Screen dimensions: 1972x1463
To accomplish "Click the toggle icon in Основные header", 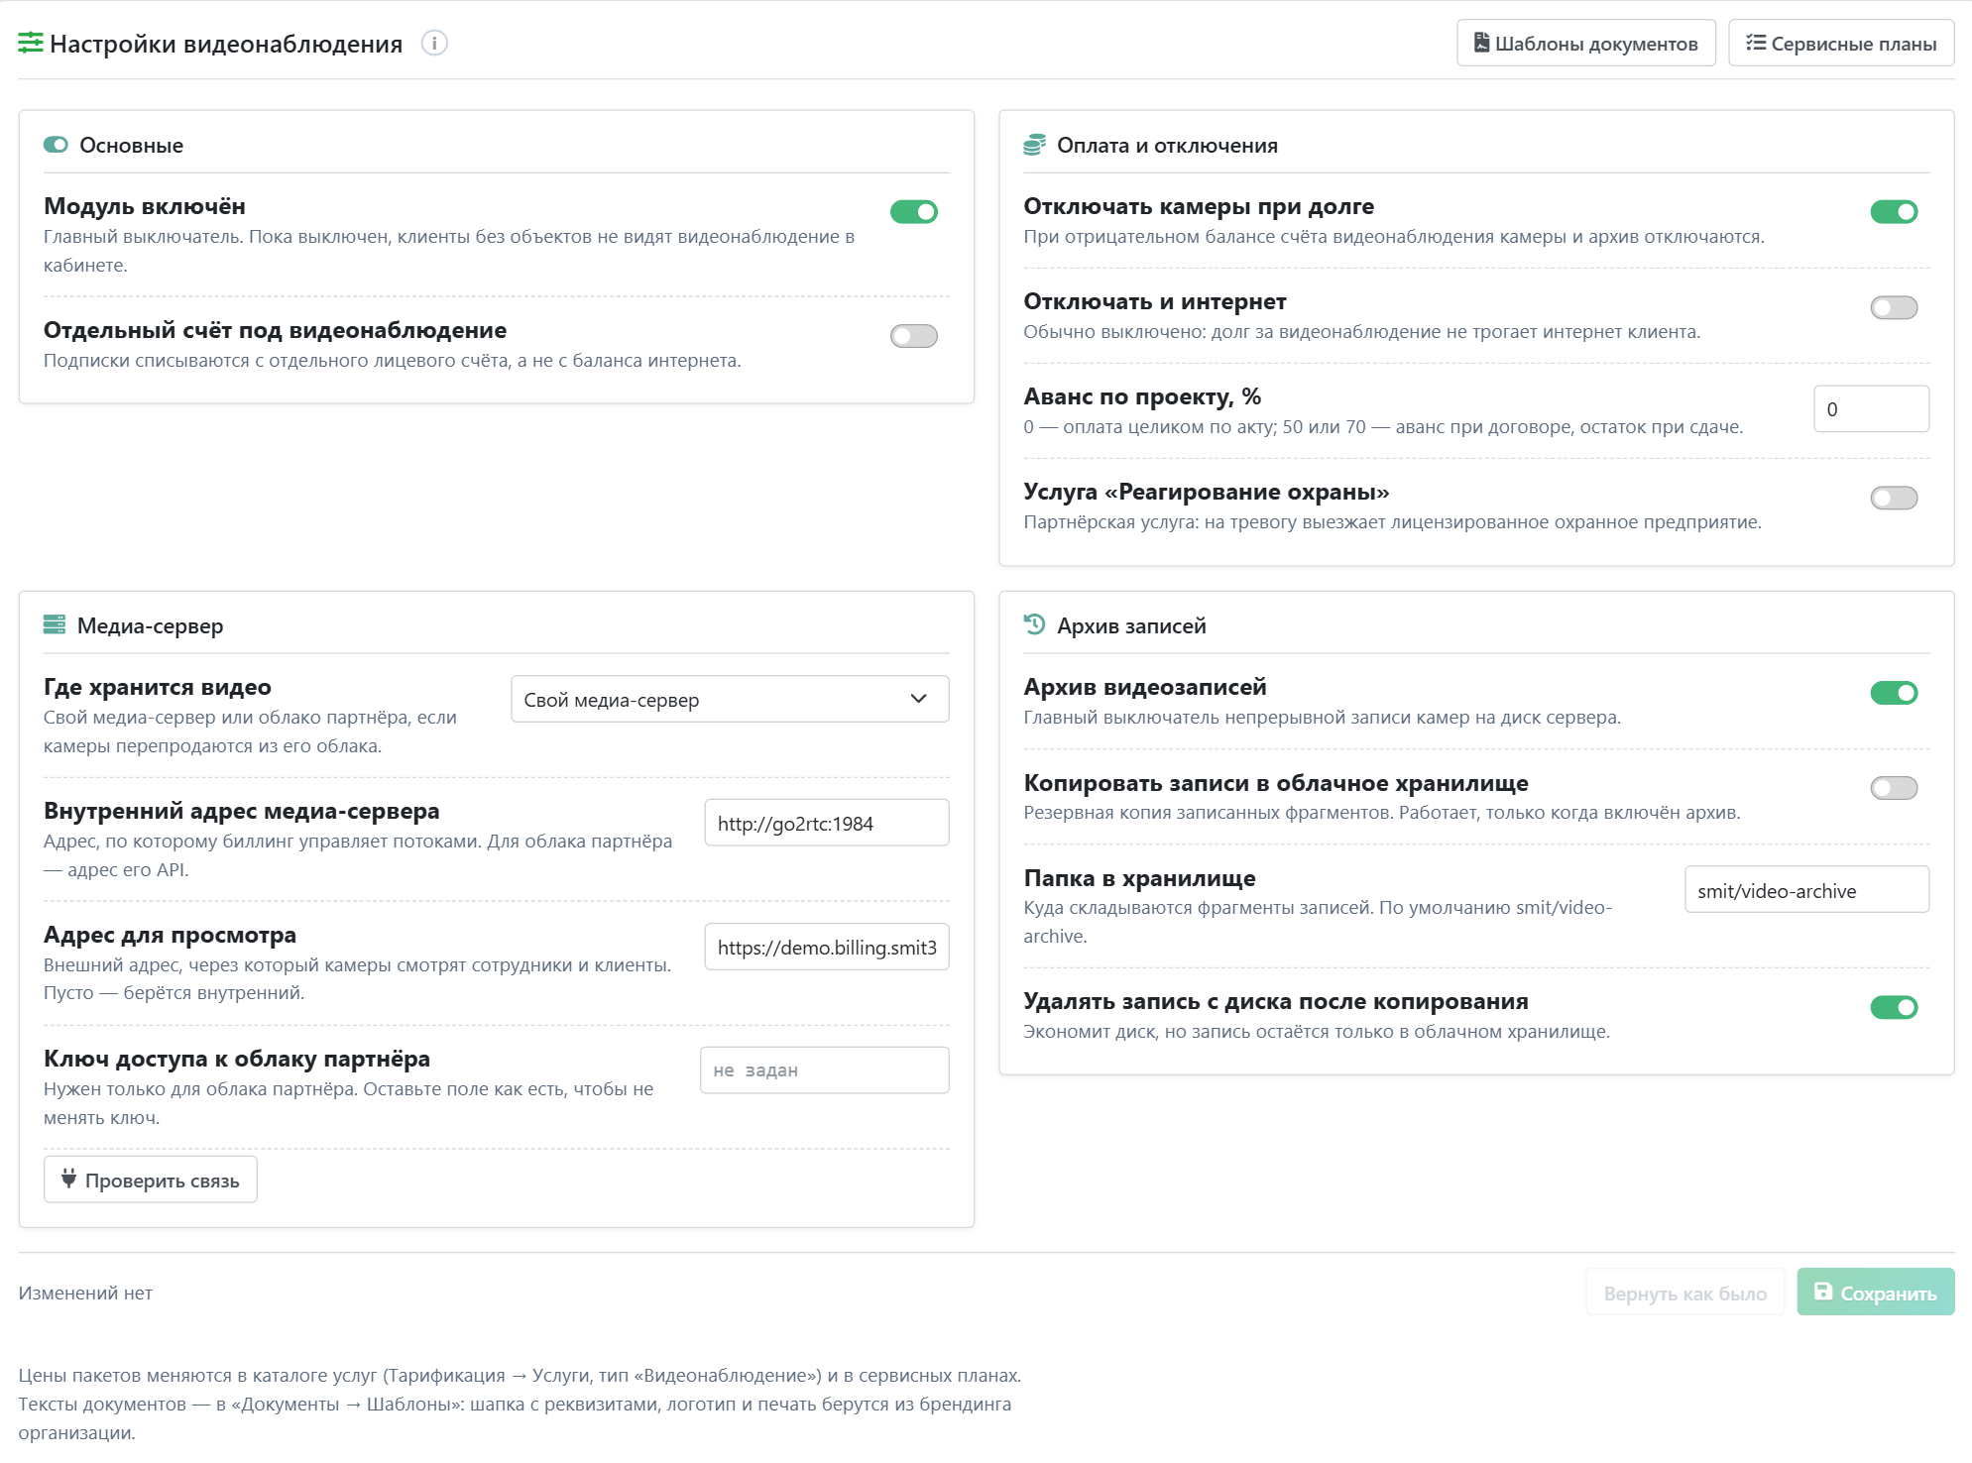I will click(x=56, y=146).
